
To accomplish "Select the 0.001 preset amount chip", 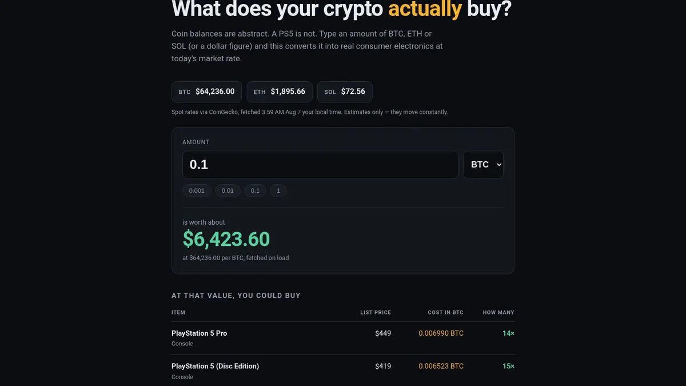I will coord(197,190).
